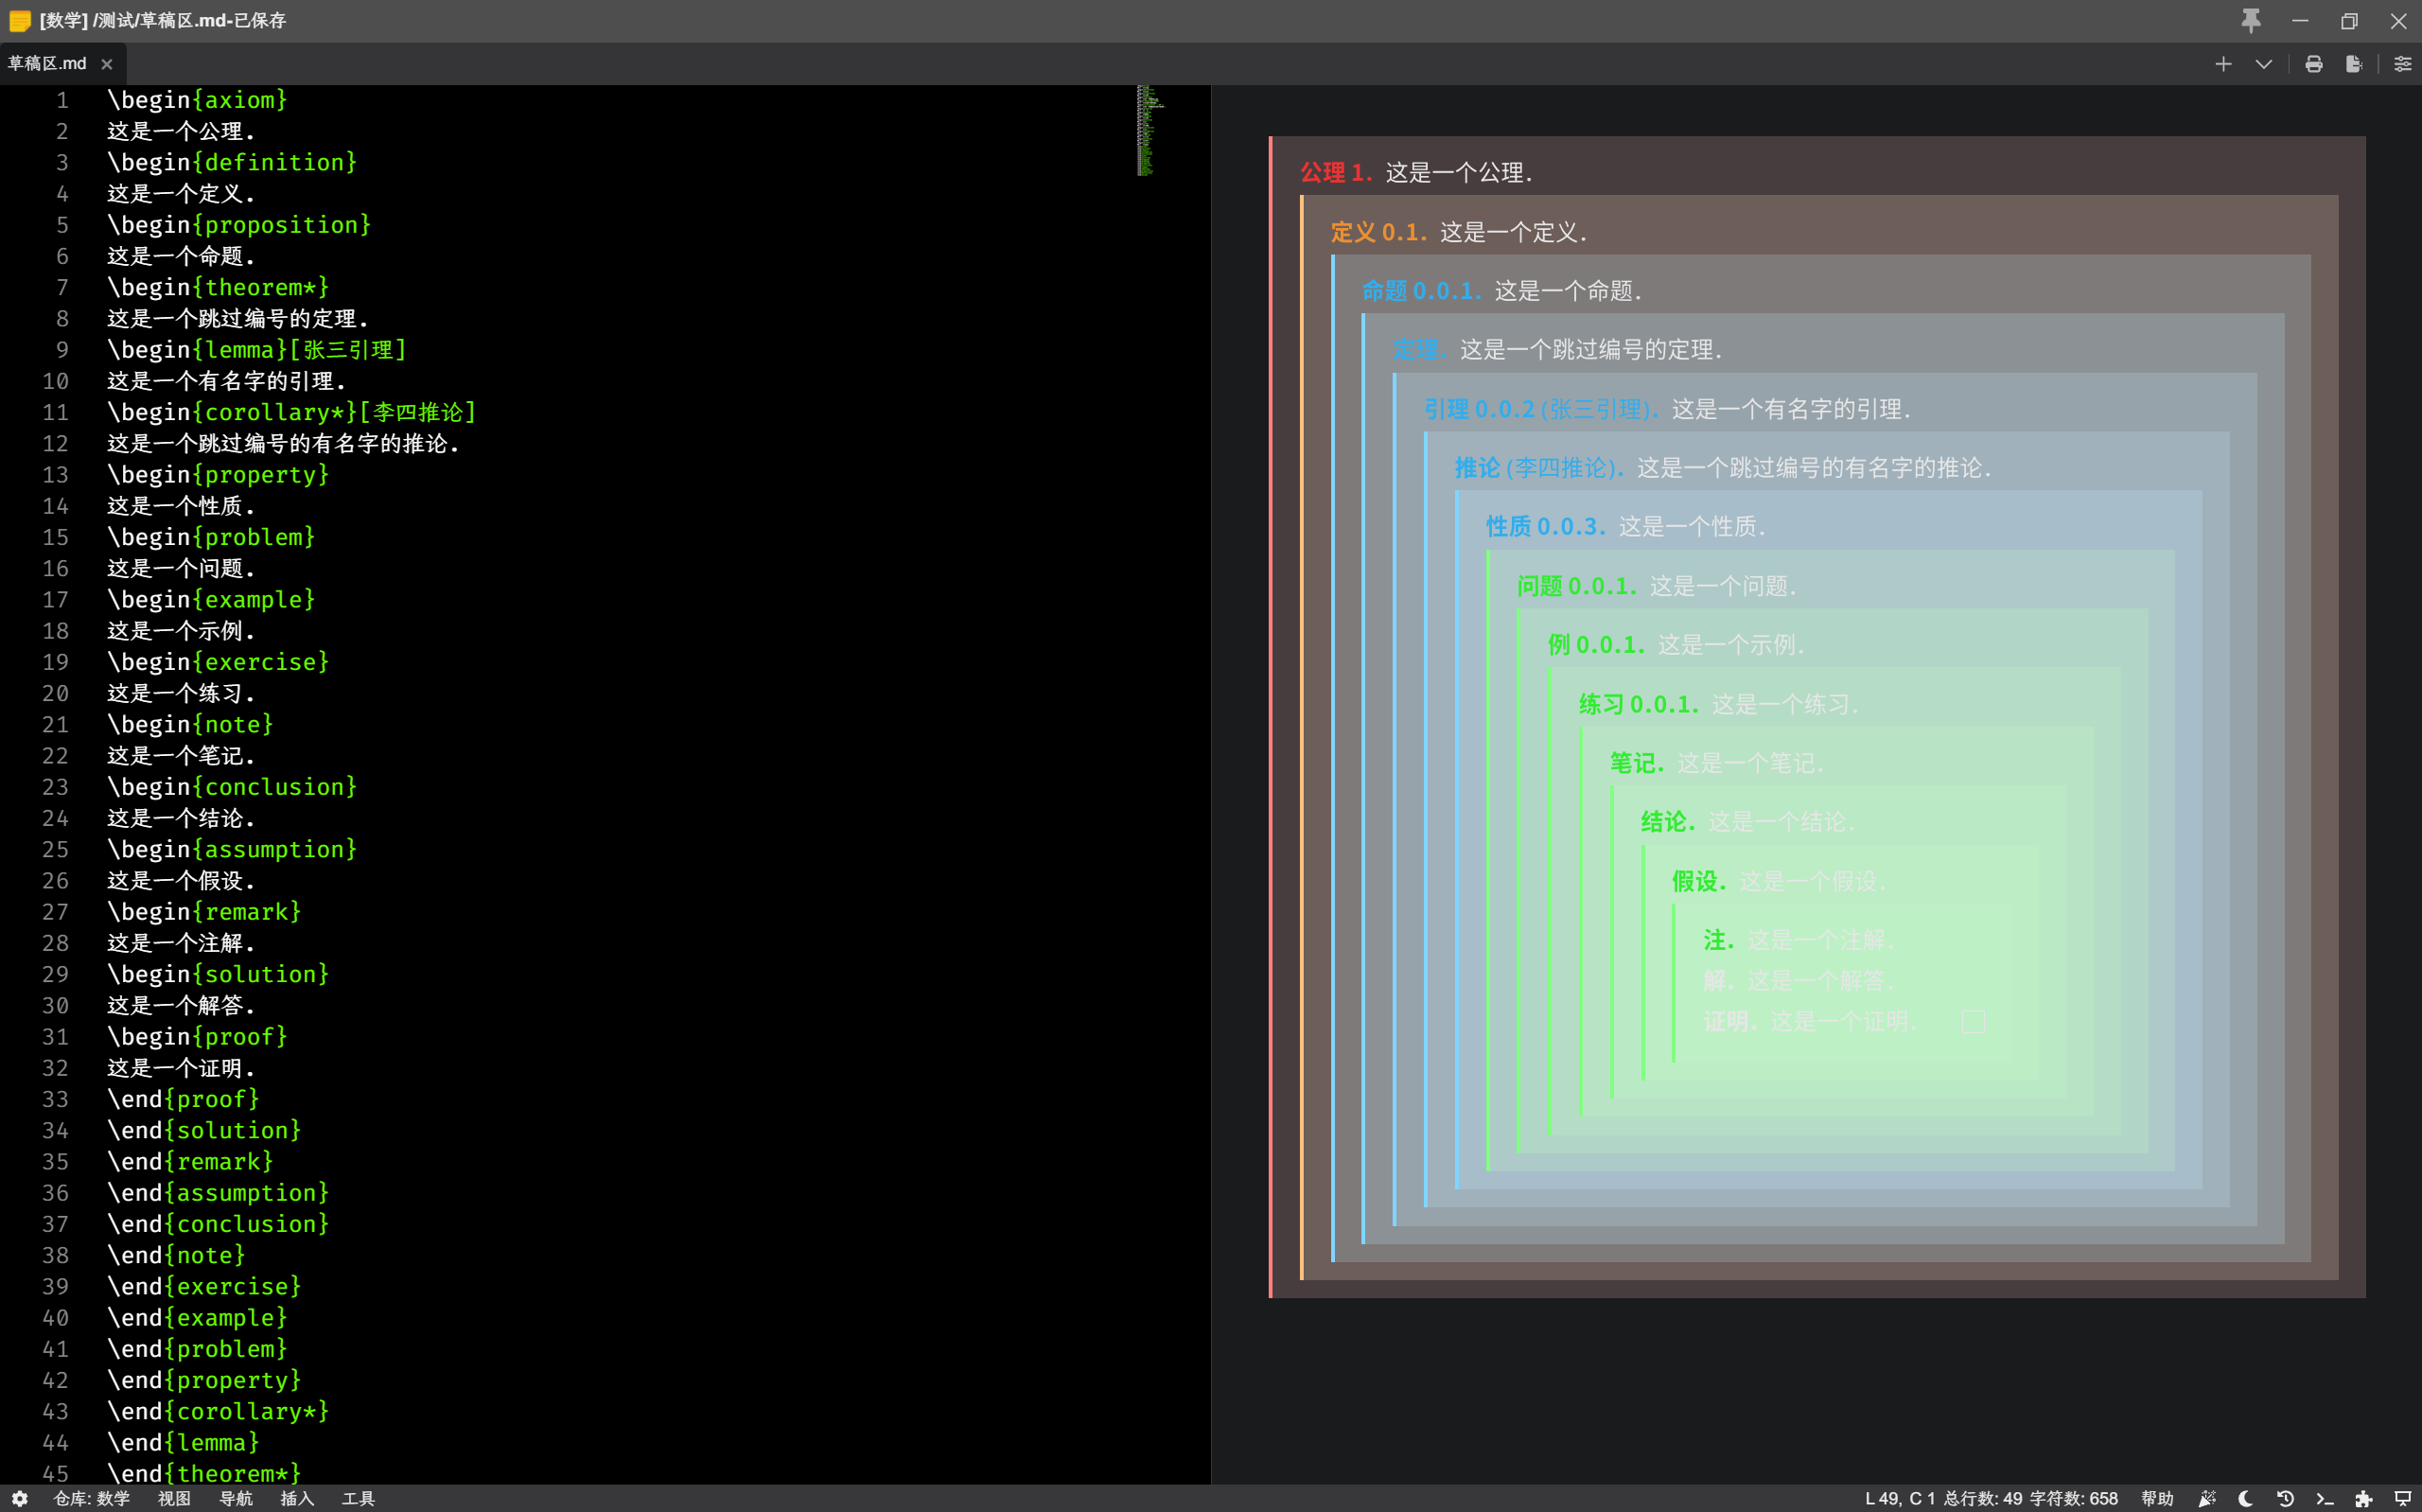Screen dimensions: 2422x1512
Task: Click line 43 \end{corollary*}
Action: coord(218,1411)
